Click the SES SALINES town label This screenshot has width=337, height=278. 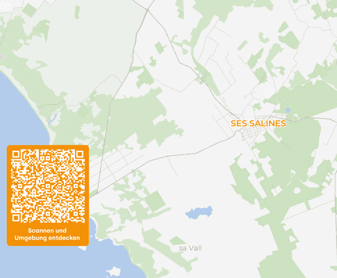tap(258, 124)
